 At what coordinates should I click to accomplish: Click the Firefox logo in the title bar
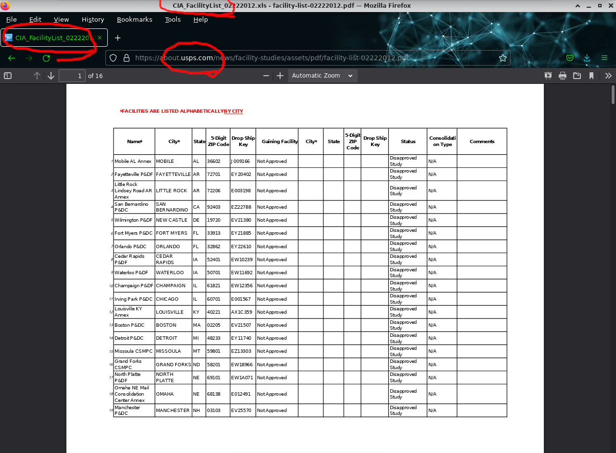click(x=5, y=6)
